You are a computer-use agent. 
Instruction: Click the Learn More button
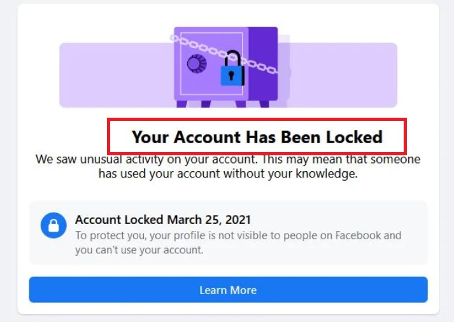point(228,290)
